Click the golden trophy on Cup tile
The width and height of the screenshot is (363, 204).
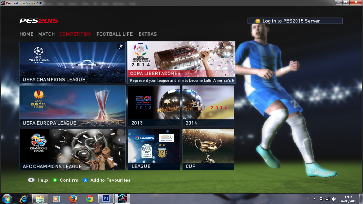tap(208, 150)
